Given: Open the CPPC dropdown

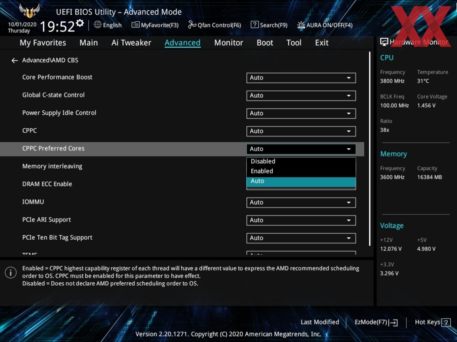Looking at the screenshot, I should coord(301,131).
